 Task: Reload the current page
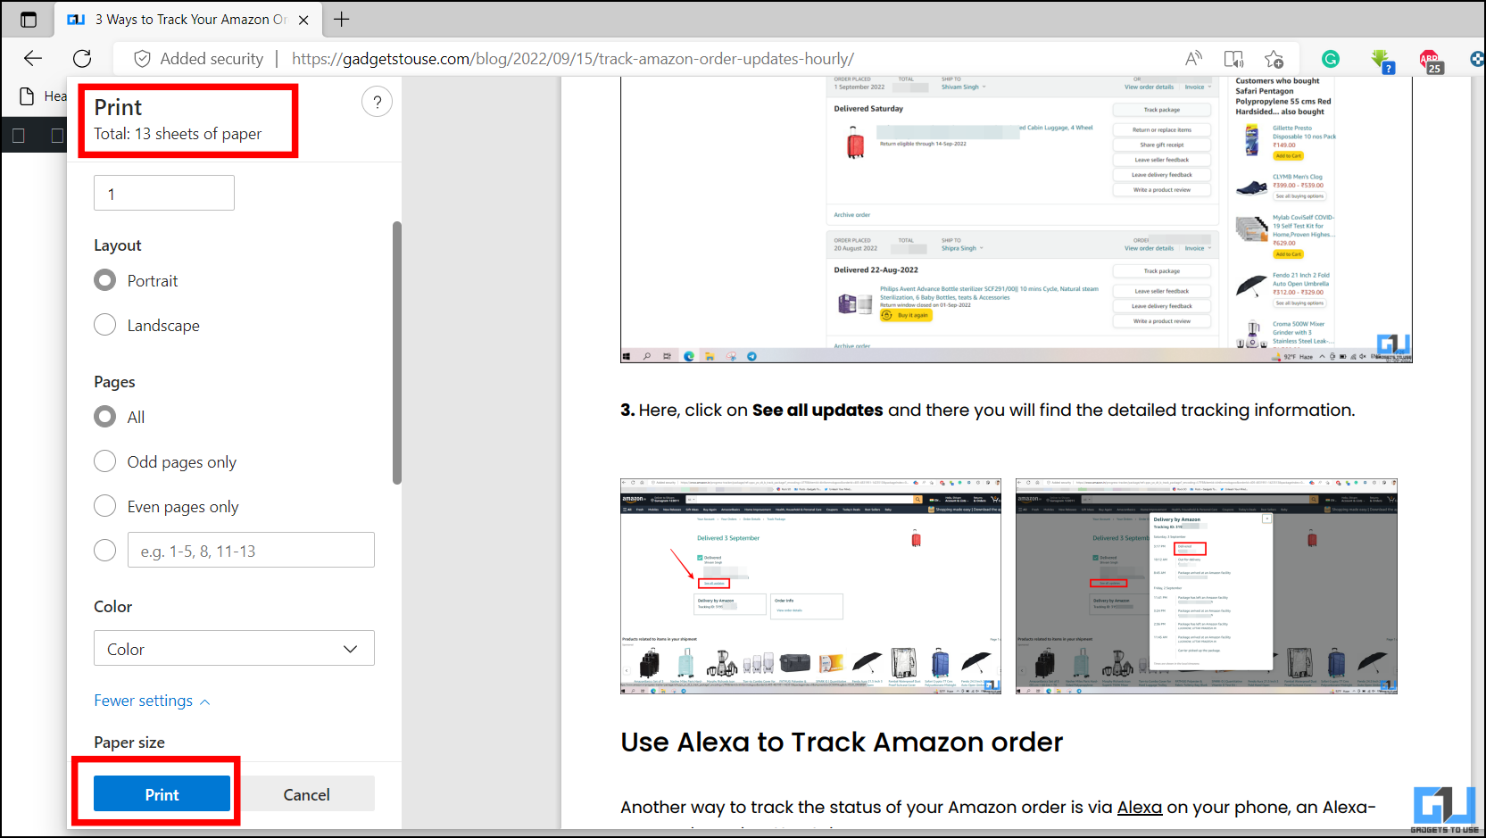82,59
